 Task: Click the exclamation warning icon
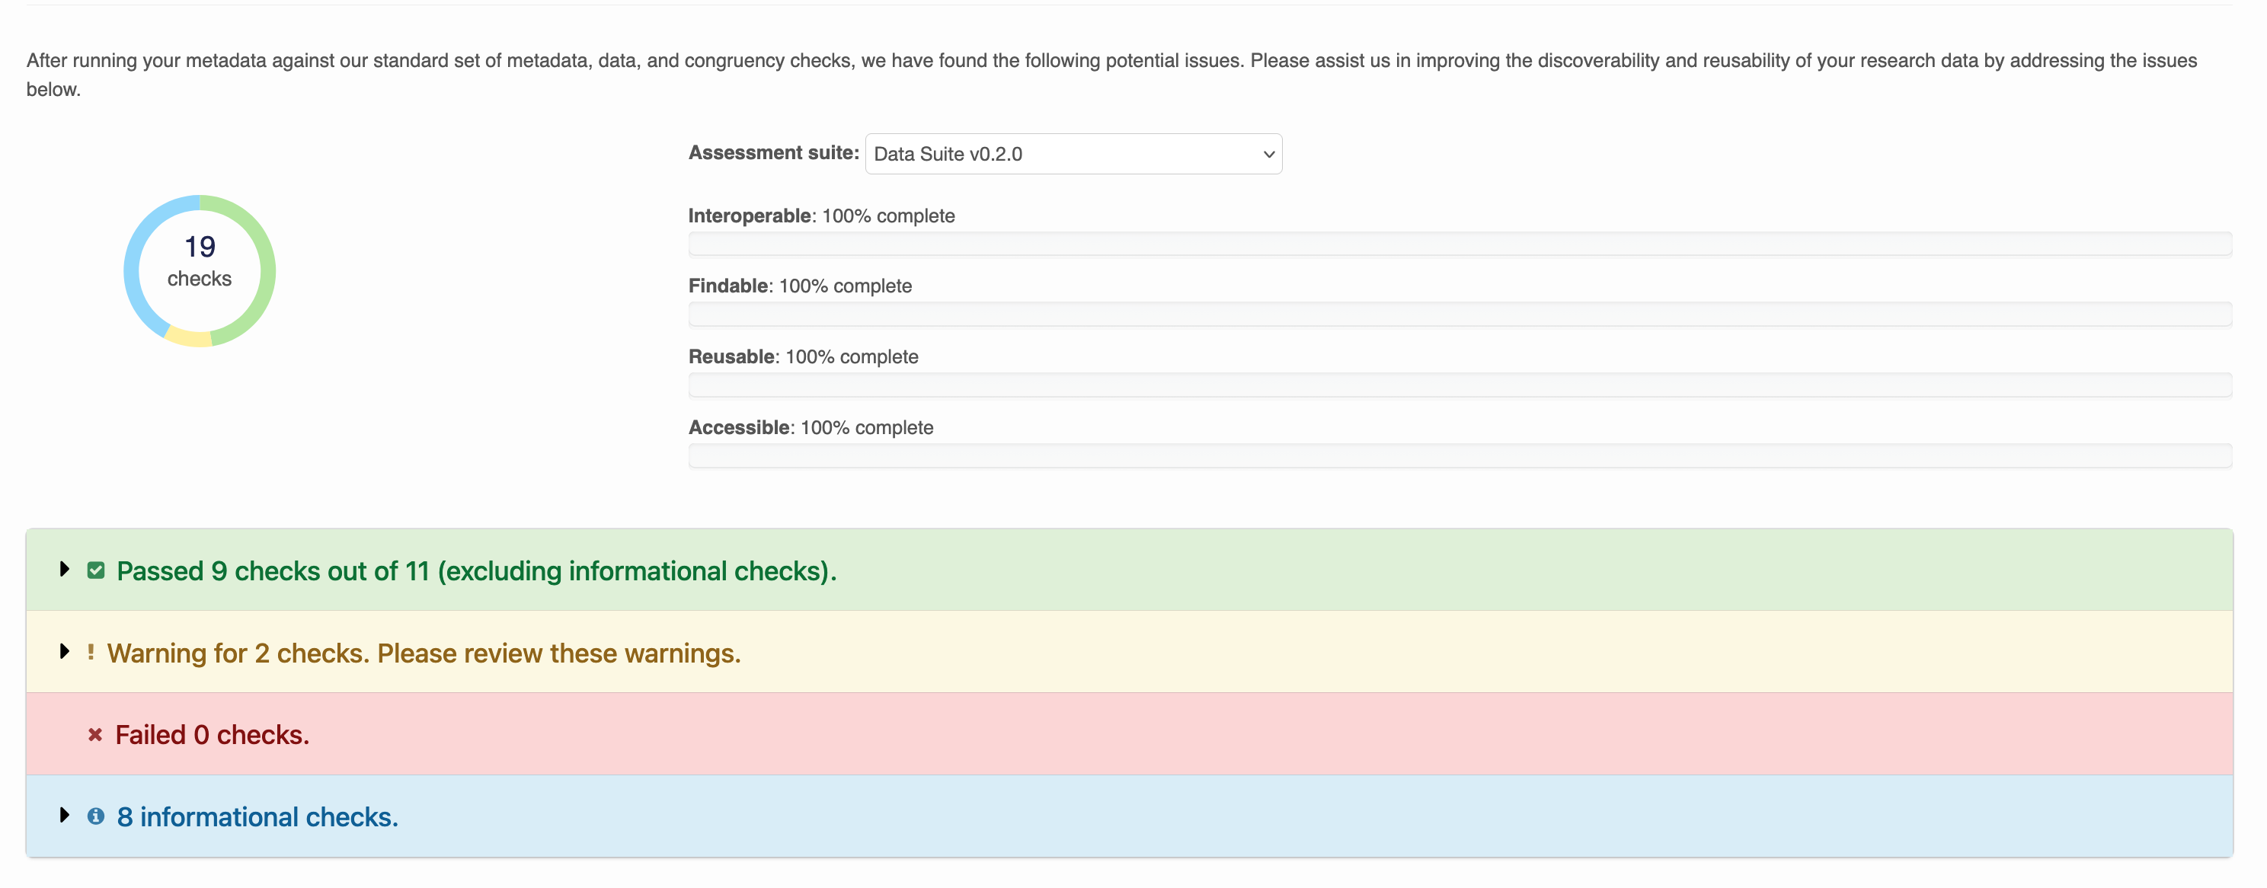(x=91, y=652)
